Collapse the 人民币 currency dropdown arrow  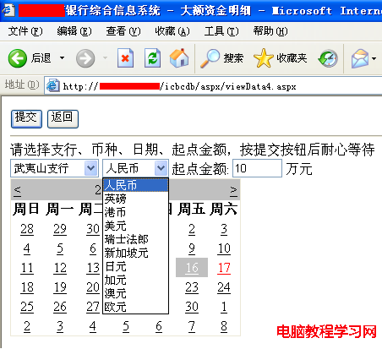pyautogui.click(x=161, y=168)
